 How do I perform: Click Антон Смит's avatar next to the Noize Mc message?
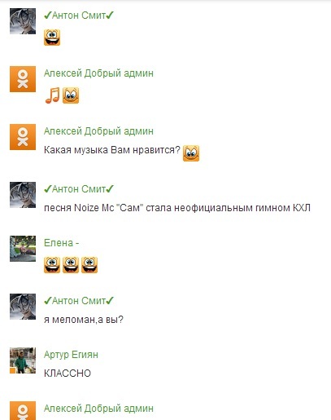[x=23, y=195]
